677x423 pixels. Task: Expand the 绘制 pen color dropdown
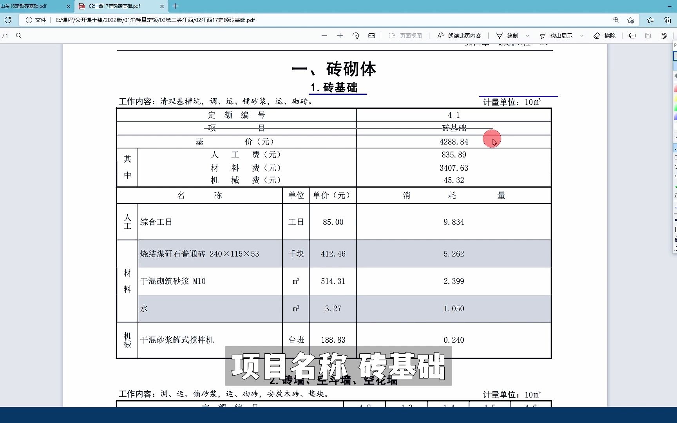[528, 35]
